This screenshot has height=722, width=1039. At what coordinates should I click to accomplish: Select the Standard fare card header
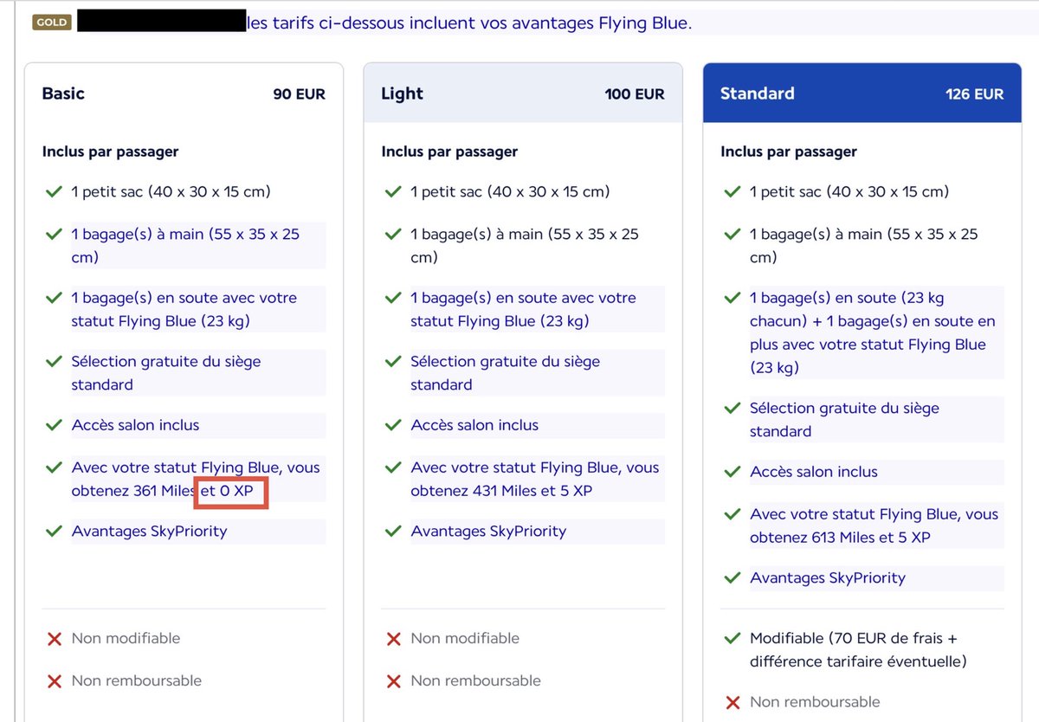[x=862, y=93]
